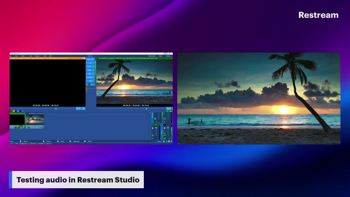
Task: Open the Open menu item
Action: point(23,56)
